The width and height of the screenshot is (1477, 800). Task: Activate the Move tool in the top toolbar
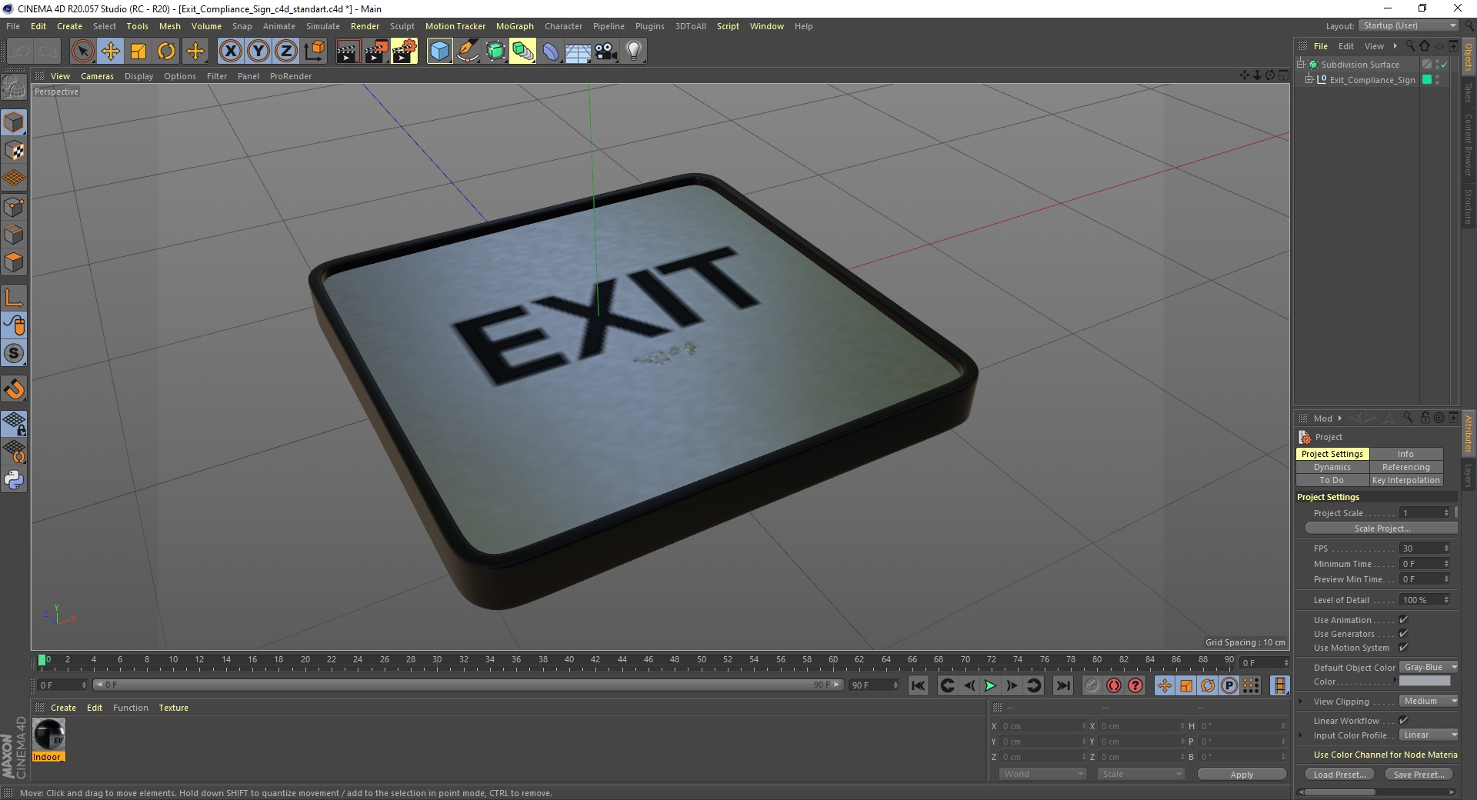pos(111,52)
